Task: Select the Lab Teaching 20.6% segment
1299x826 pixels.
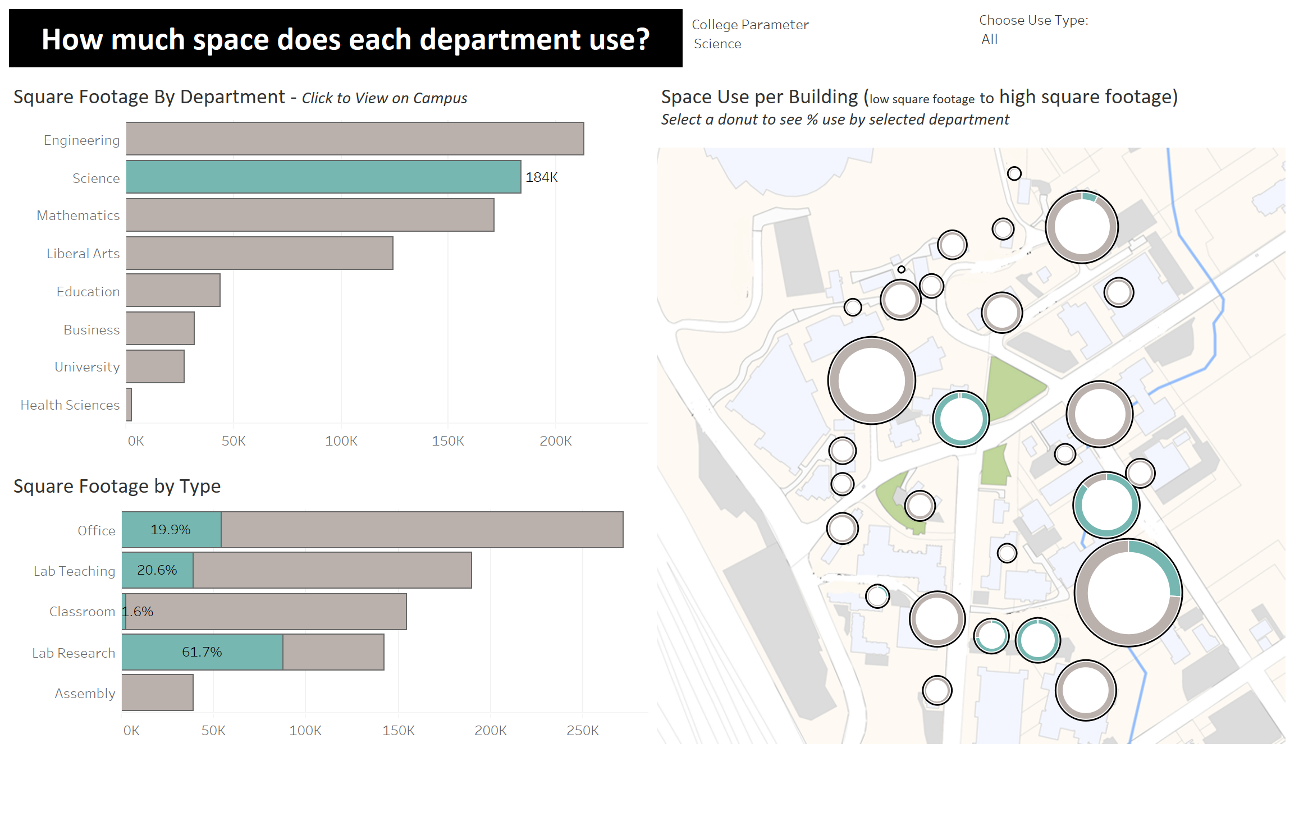Action: (x=157, y=570)
